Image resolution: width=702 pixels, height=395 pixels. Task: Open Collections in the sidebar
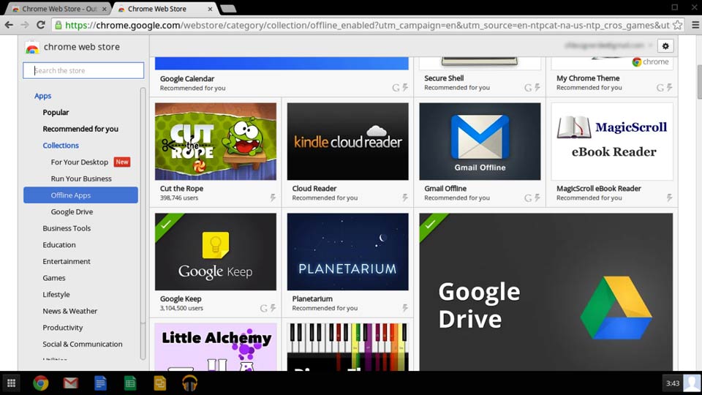(61, 146)
